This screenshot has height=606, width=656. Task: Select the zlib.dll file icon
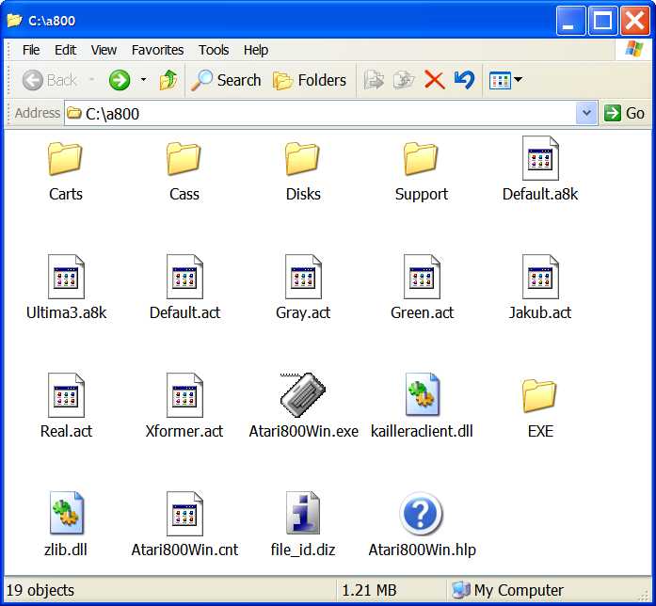pos(66,515)
